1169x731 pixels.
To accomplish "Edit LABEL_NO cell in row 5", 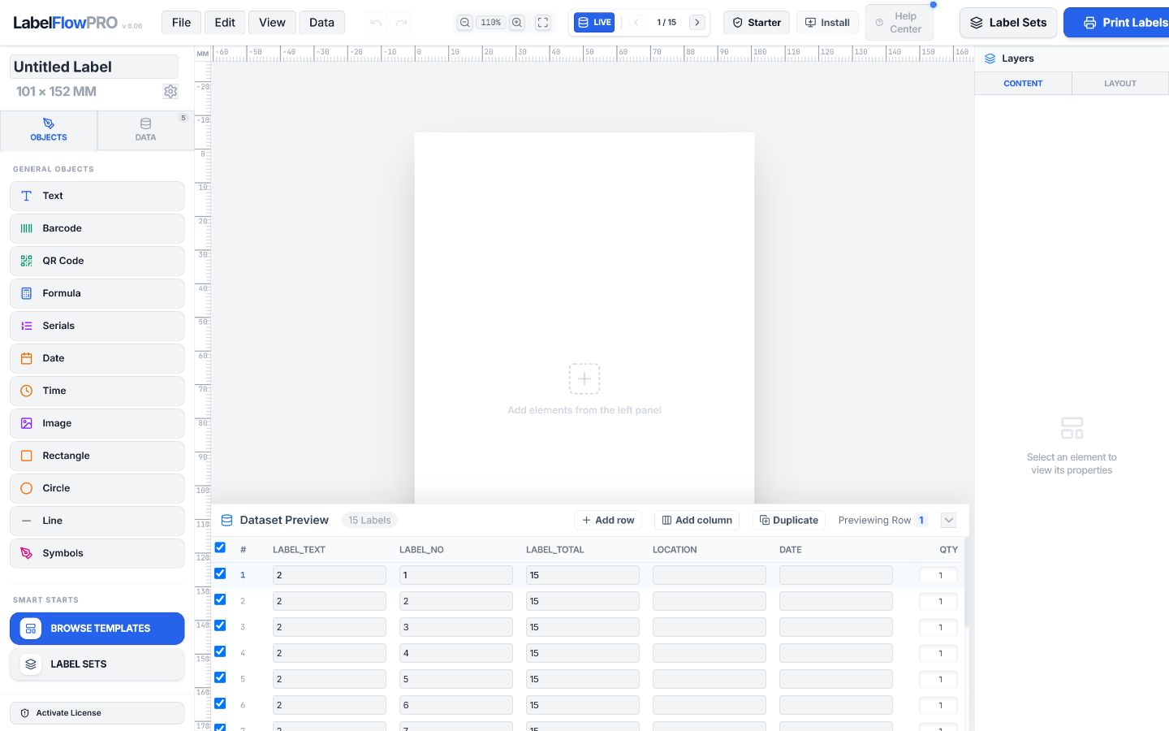I will [x=456, y=679].
